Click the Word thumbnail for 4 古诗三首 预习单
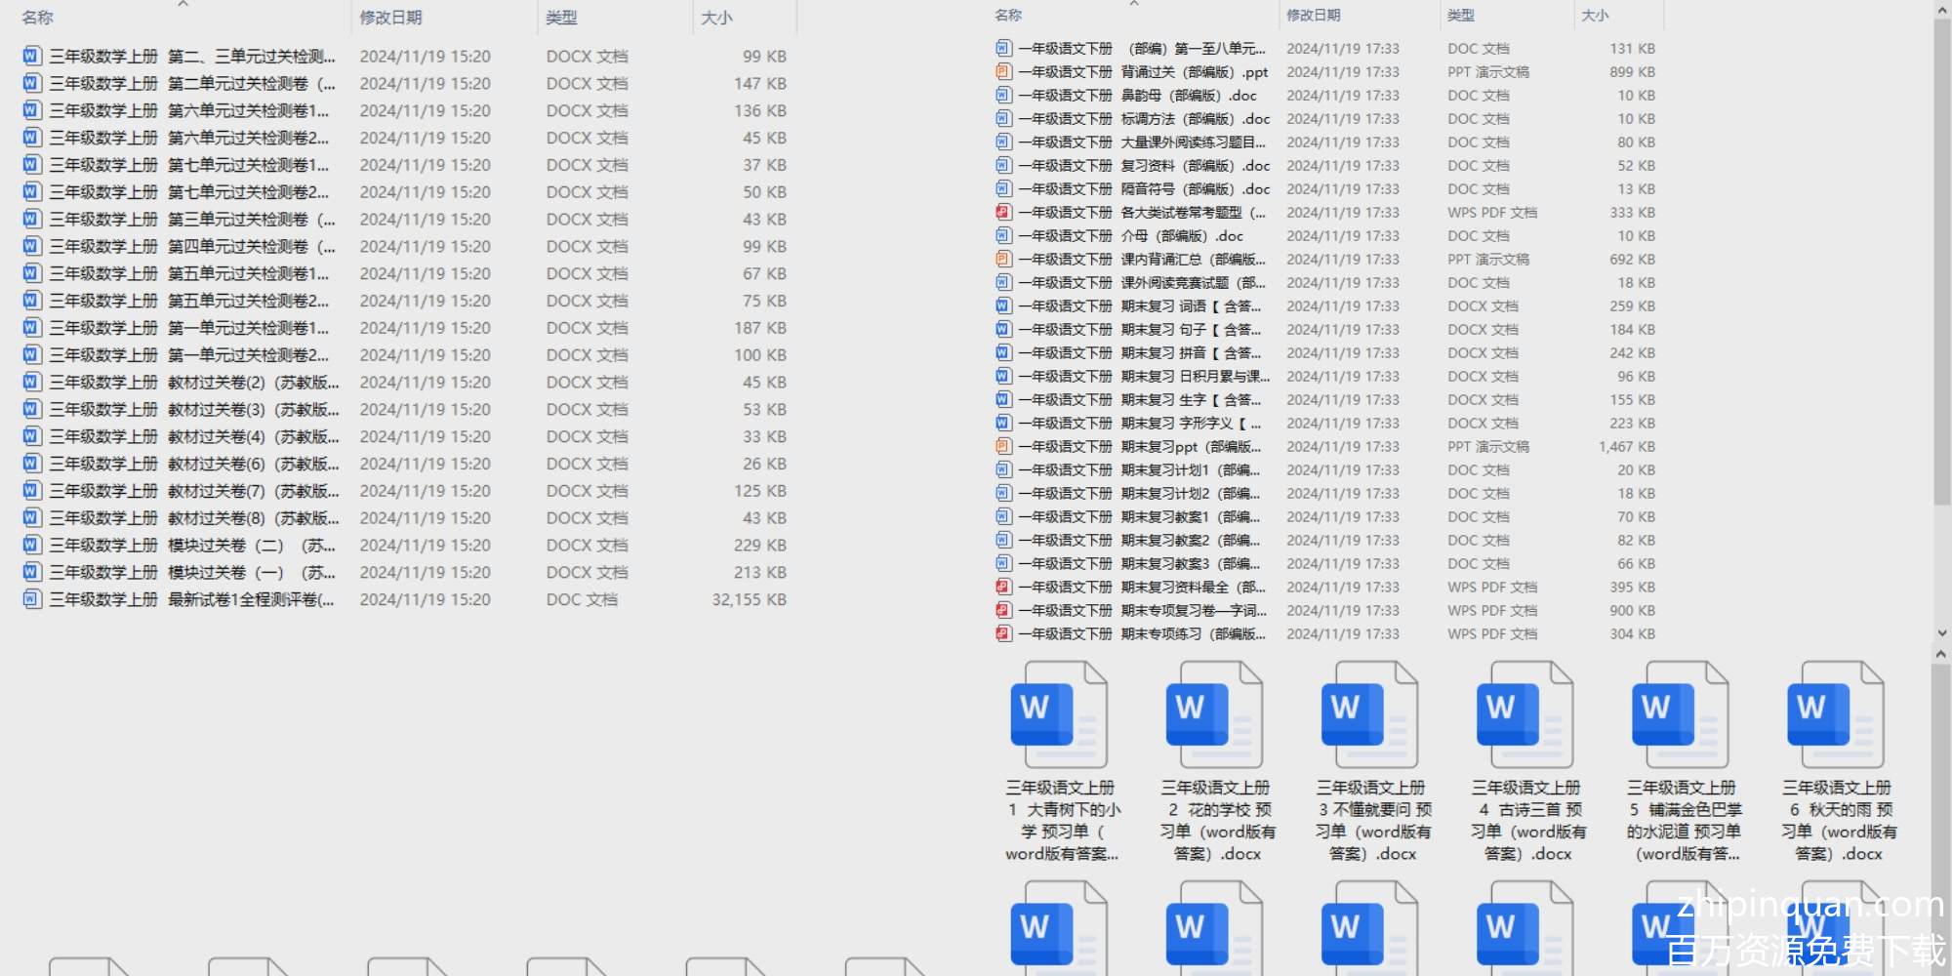The image size is (1952, 976). (1526, 714)
